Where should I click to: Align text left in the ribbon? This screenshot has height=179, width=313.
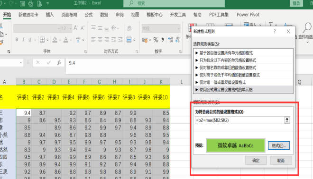93,40
